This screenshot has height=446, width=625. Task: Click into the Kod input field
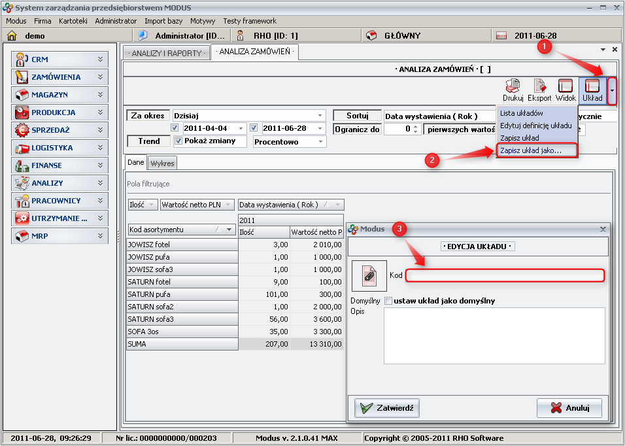(x=504, y=275)
